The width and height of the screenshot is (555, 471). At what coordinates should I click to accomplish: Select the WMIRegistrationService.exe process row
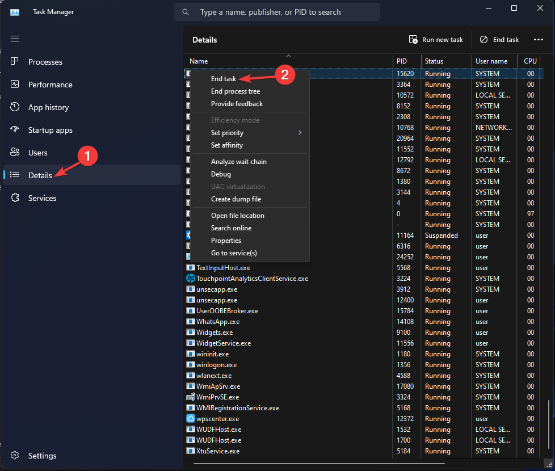coord(364,407)
